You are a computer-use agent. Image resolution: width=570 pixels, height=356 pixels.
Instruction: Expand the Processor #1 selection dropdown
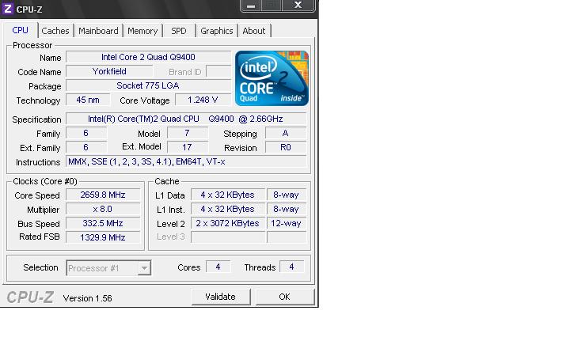(144, 268)
